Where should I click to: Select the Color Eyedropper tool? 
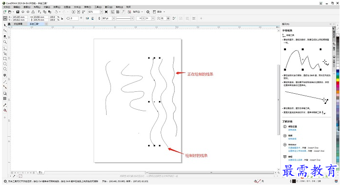5,105
